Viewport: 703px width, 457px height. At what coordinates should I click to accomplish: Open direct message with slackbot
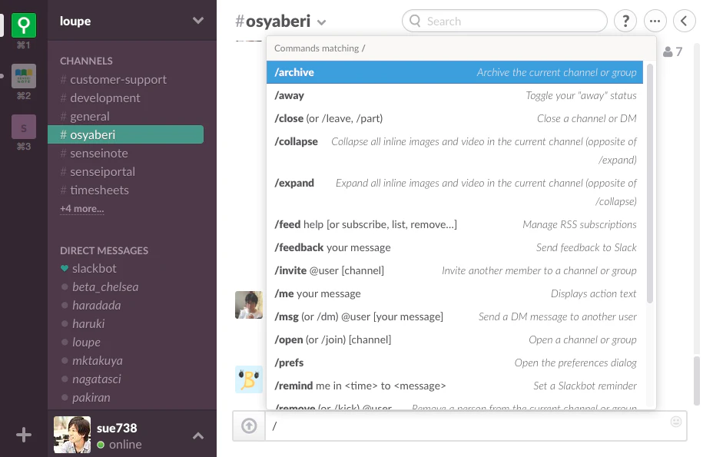tap(125, 268)
